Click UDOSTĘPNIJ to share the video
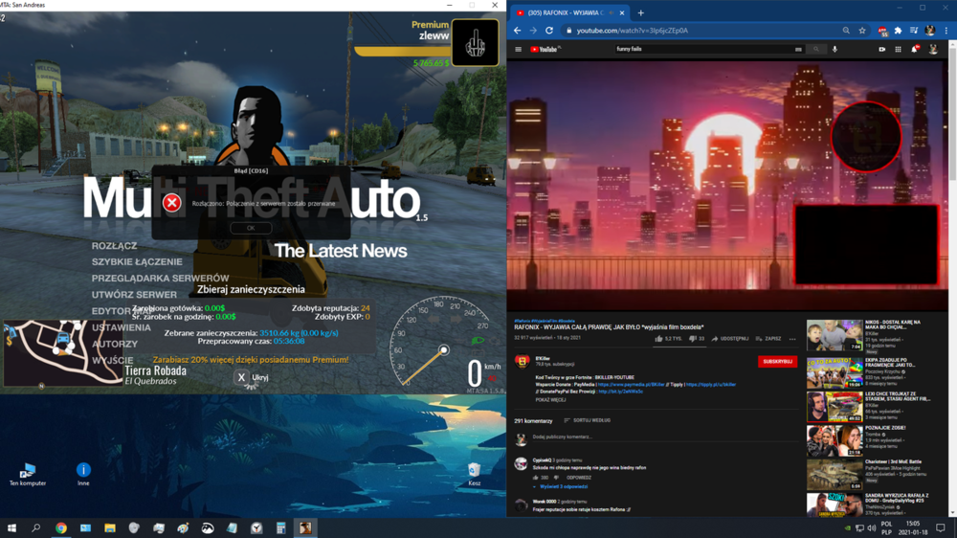957x538 pixels. coord(730,339)
